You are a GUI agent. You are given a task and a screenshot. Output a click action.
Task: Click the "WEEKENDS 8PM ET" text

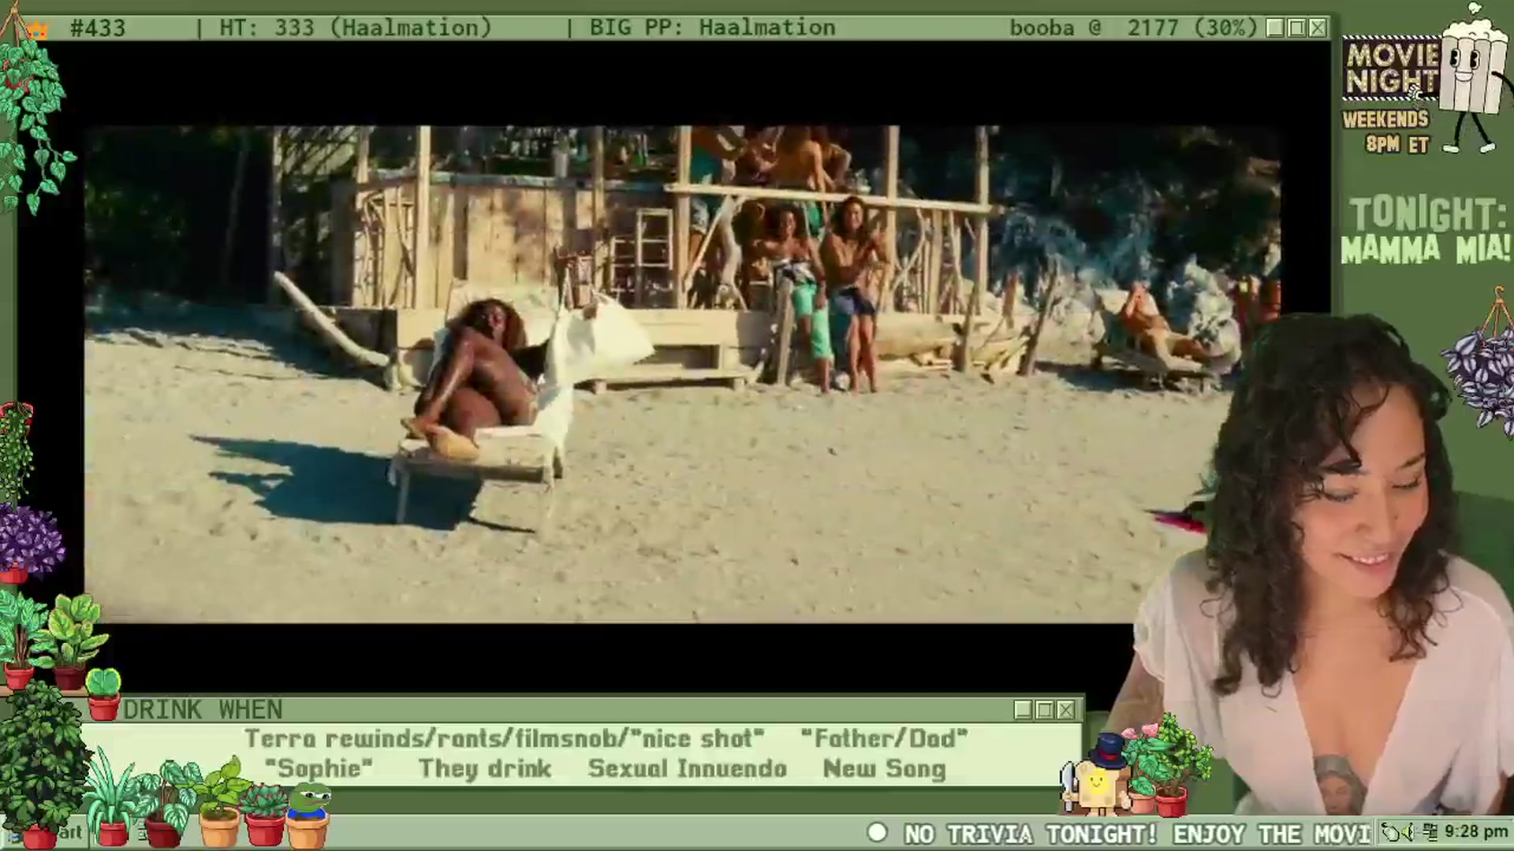point(1385,132)
